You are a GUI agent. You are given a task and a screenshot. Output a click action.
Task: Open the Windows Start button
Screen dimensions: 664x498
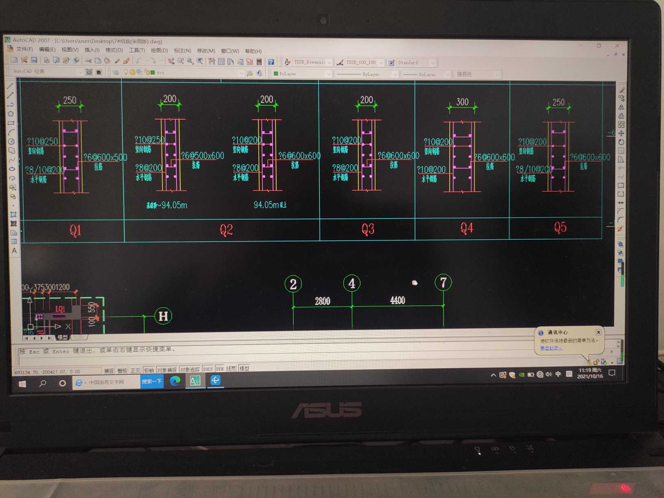tap(22, 384)
